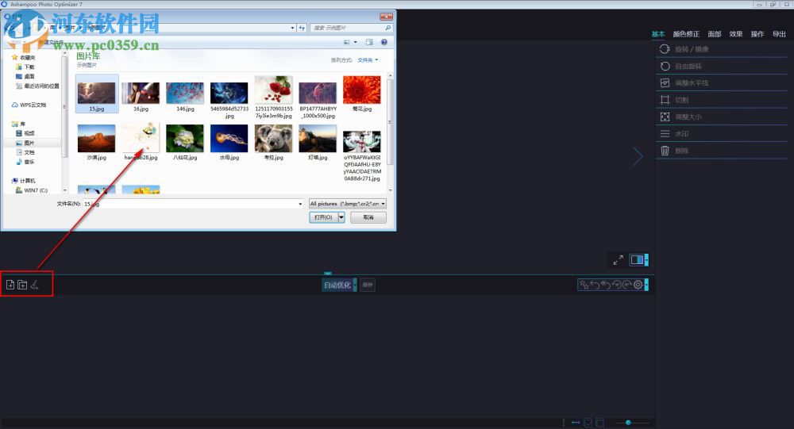
Task: Click the deselect box icon in status bar
Action: coord(599,423)
